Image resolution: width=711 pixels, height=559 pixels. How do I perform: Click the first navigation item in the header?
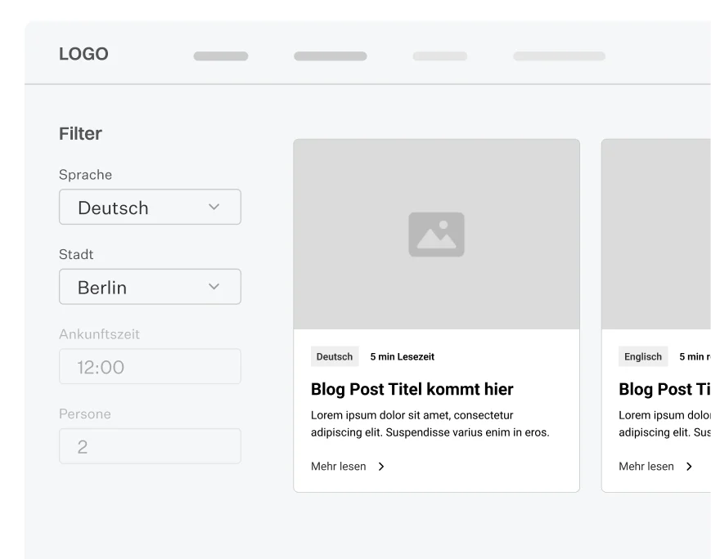(220, 56)
